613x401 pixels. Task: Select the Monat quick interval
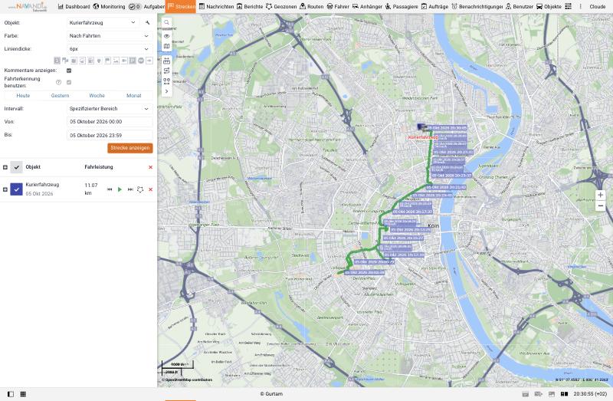click(133, 95)
